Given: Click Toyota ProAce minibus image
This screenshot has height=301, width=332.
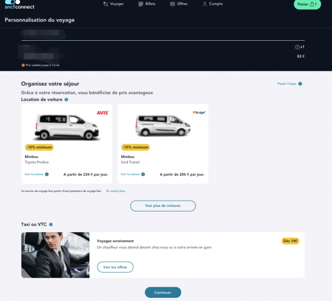Looking at the screenshot, I should click(x=67, y=127).
